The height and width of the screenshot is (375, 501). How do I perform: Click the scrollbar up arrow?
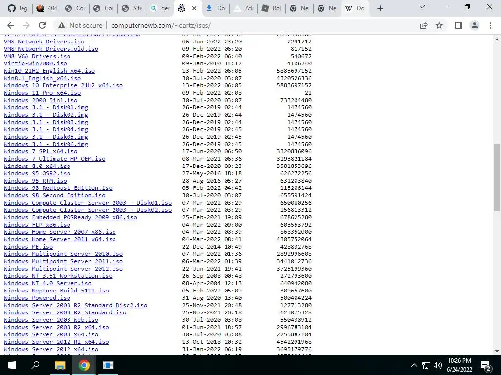[x=497, y=39]
